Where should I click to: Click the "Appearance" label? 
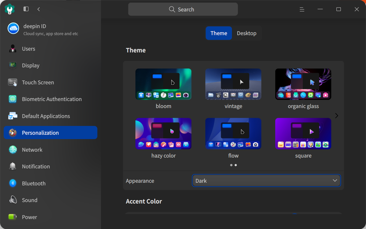coord(140,181)
